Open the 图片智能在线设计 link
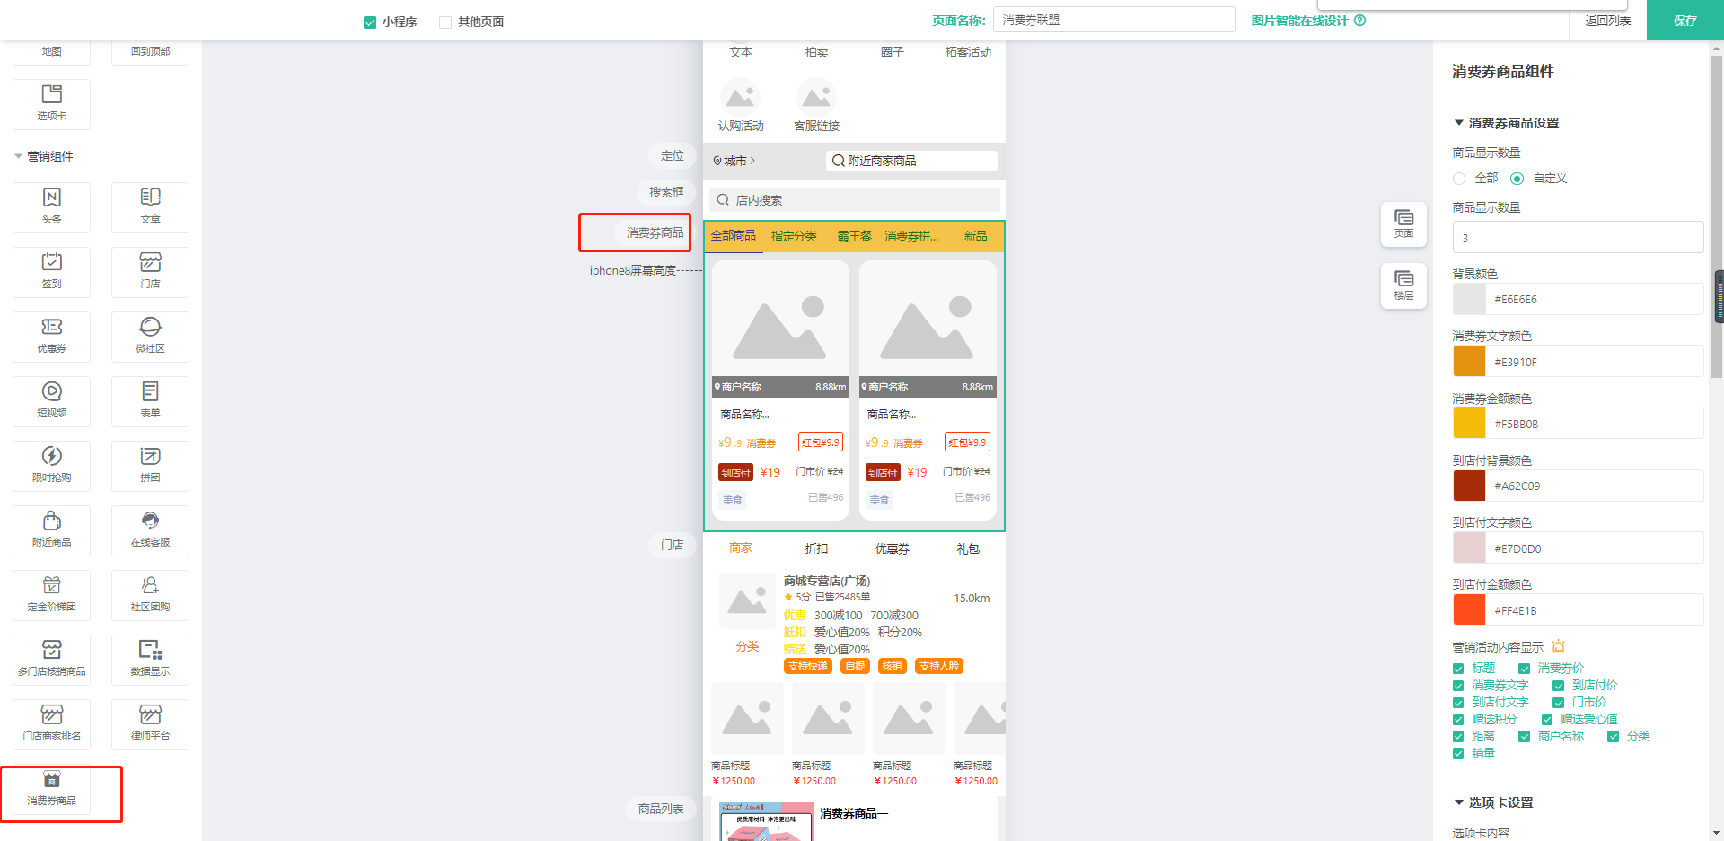 1299,21
